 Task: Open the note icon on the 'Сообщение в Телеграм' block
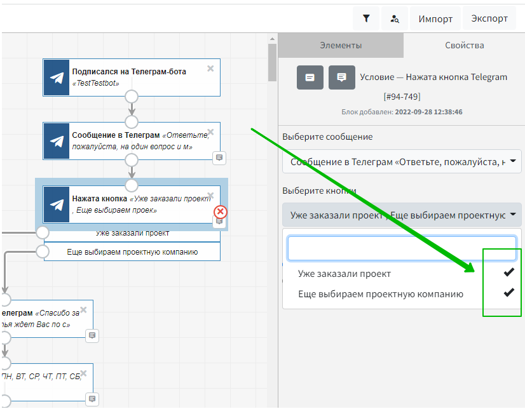click(x=219, y=157)
